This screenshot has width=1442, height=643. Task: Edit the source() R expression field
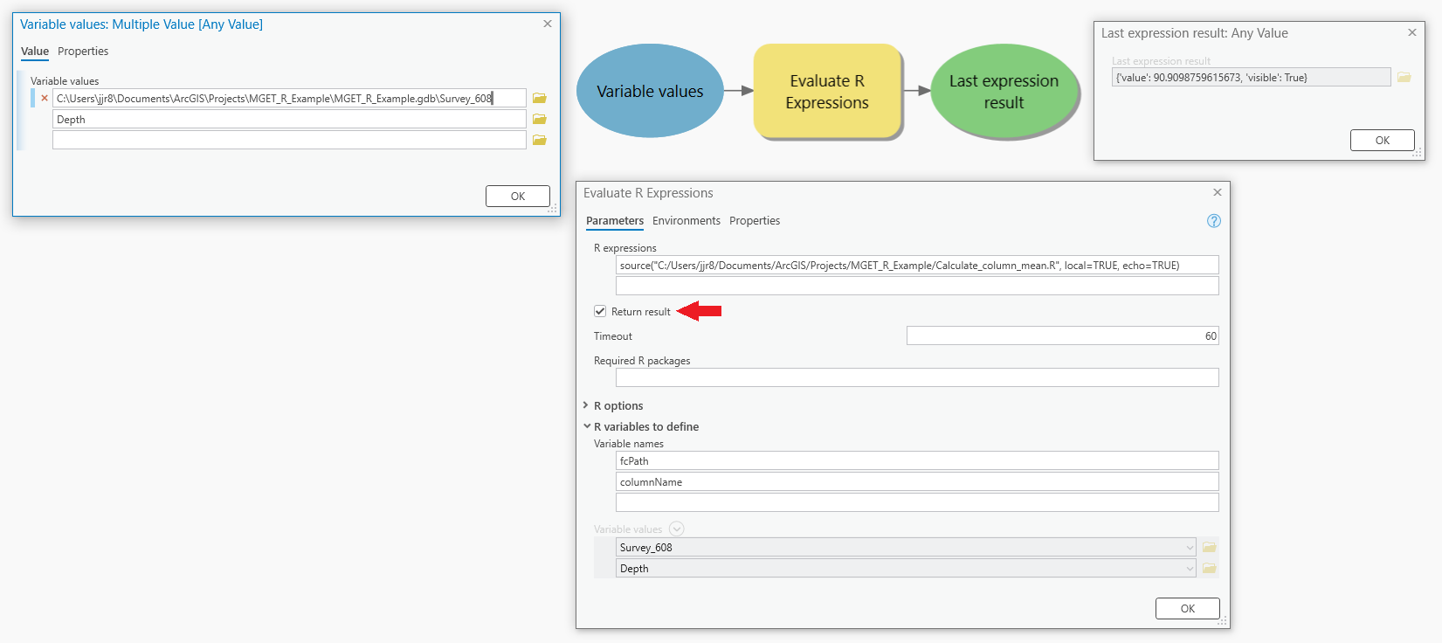click(x=917, y=265)
